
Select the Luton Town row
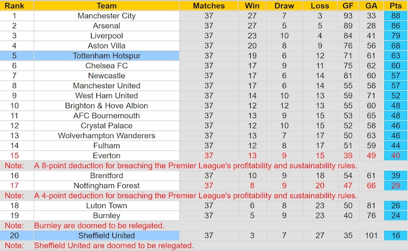point(106,205)
